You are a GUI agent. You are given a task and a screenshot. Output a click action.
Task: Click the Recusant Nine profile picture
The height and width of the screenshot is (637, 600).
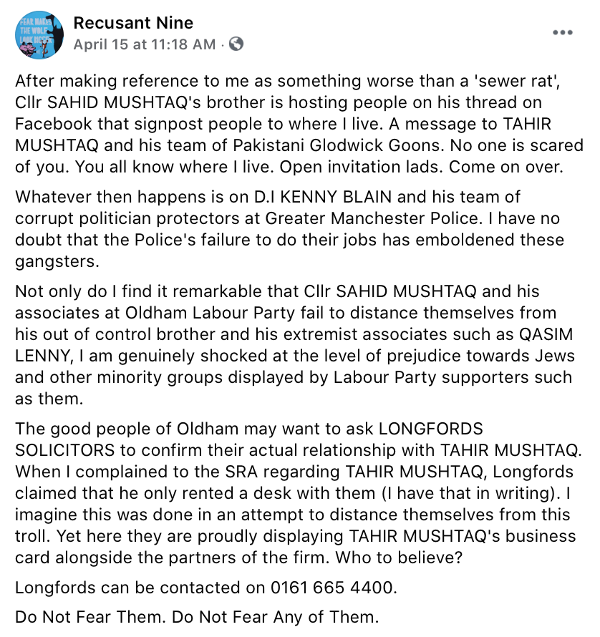(39, 34)
